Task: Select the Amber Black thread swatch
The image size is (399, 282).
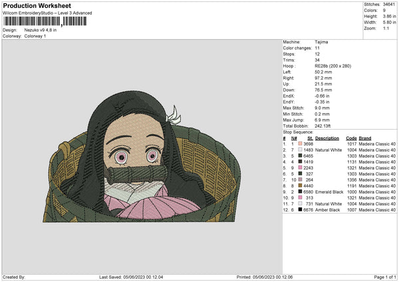Action: coord(301,210)
